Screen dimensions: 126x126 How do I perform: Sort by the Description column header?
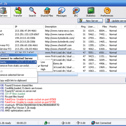pos(60,26)
